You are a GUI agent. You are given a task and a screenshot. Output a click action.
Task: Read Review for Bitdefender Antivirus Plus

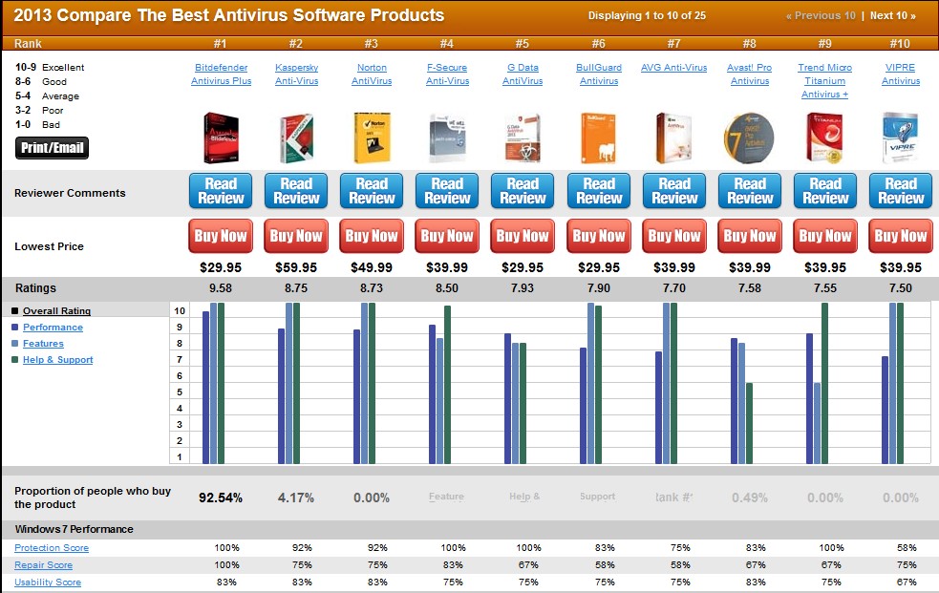221,191
